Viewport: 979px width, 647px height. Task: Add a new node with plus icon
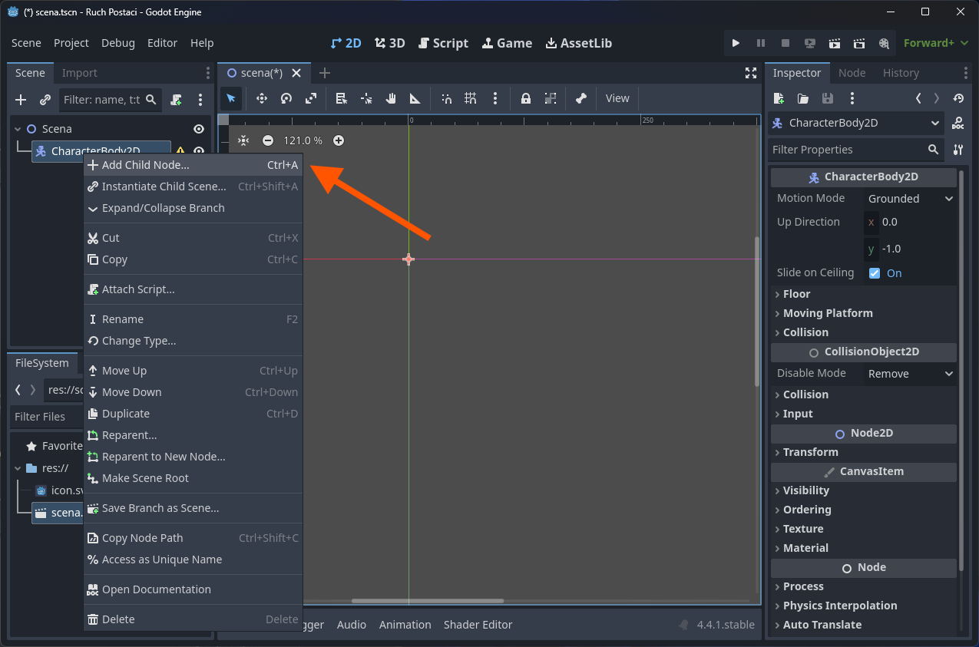click(x=21, y=100)
